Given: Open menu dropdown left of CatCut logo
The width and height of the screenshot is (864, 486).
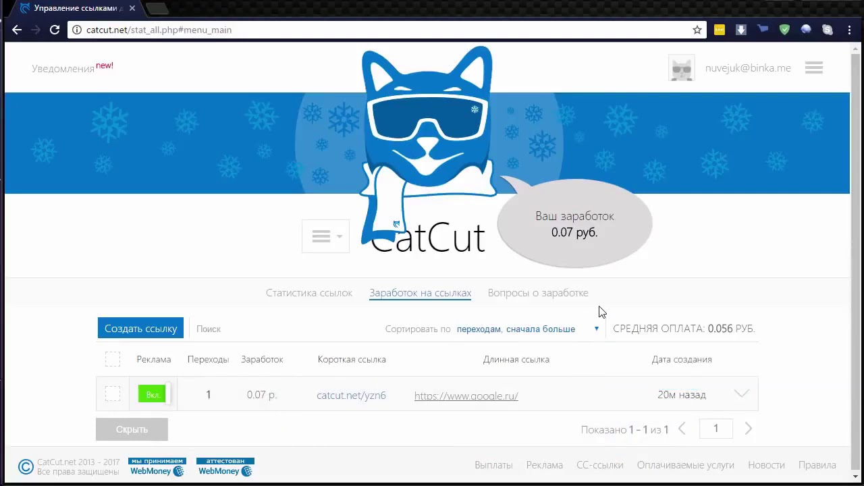Looking at the screenshot, I should (x=326, y=236).
